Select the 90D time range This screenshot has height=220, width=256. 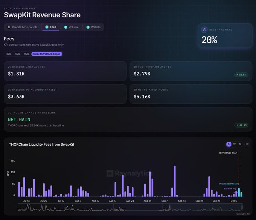tap(27, 54)
